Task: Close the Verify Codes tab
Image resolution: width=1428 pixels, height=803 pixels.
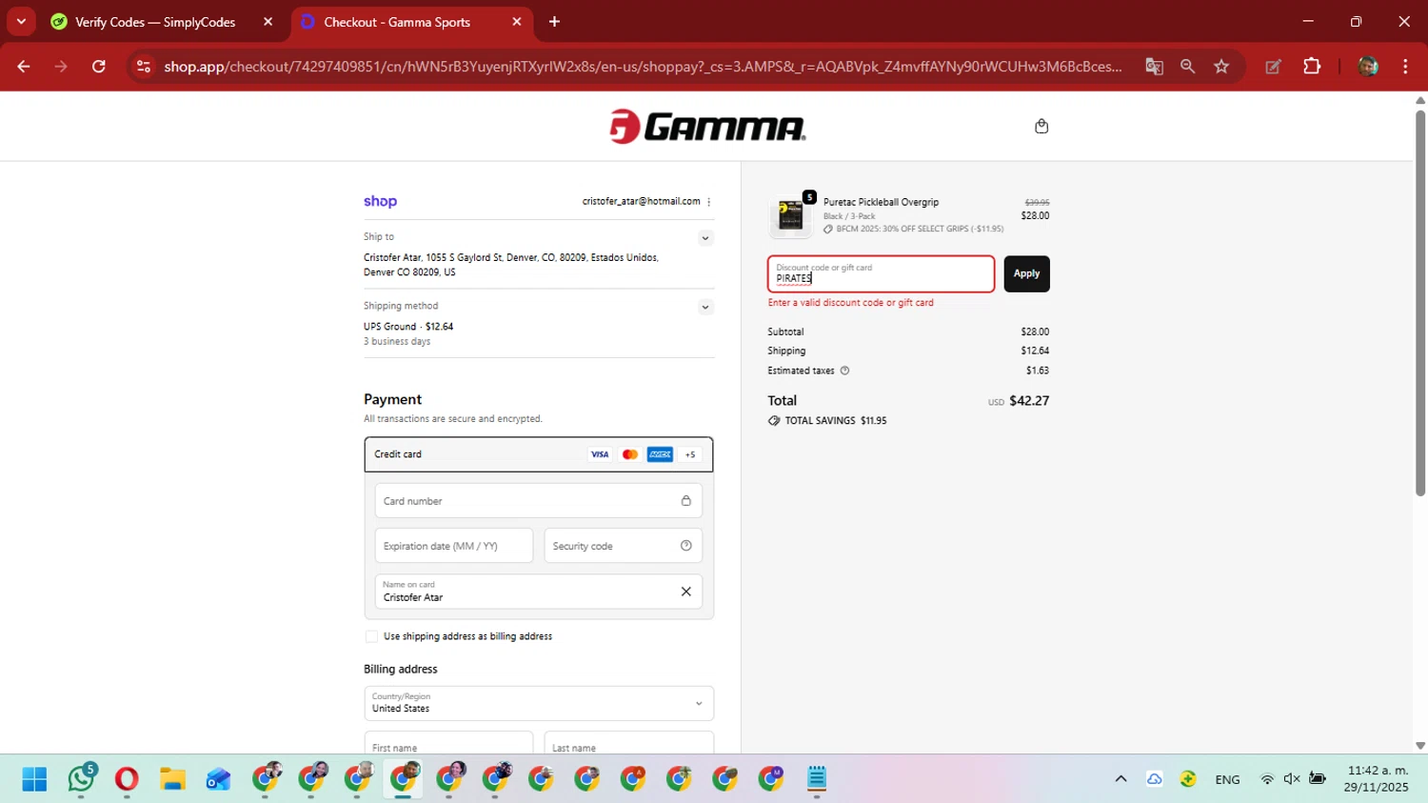Action: pos(268,22)
